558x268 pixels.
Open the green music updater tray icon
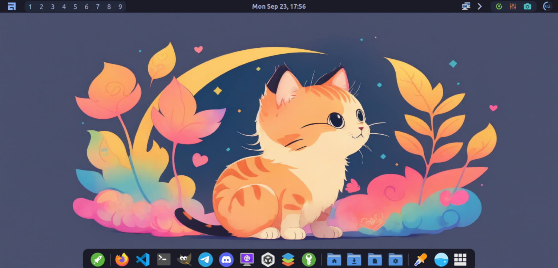(x=499, y=6)
